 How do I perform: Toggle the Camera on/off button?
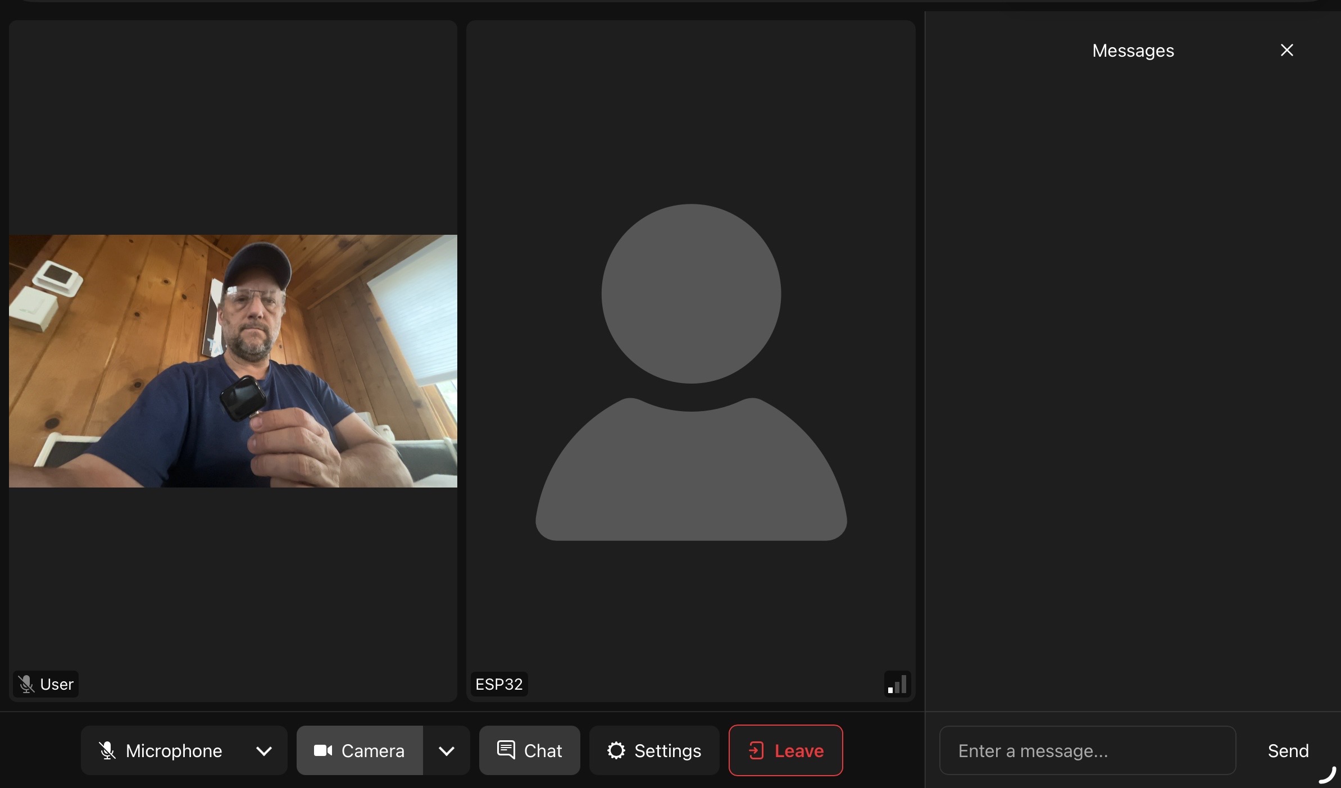[360, 750]
